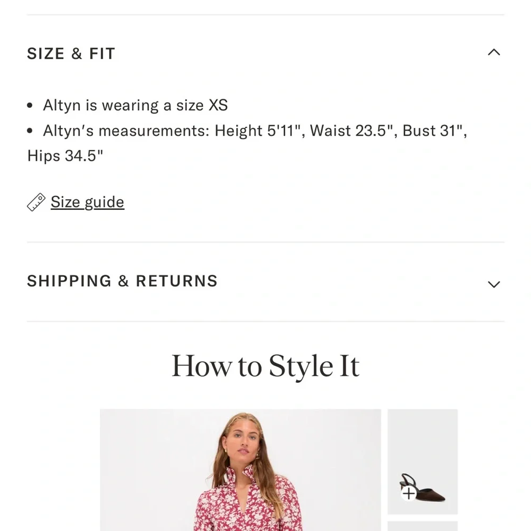Open the Size guide link

(x=87, y=202)
